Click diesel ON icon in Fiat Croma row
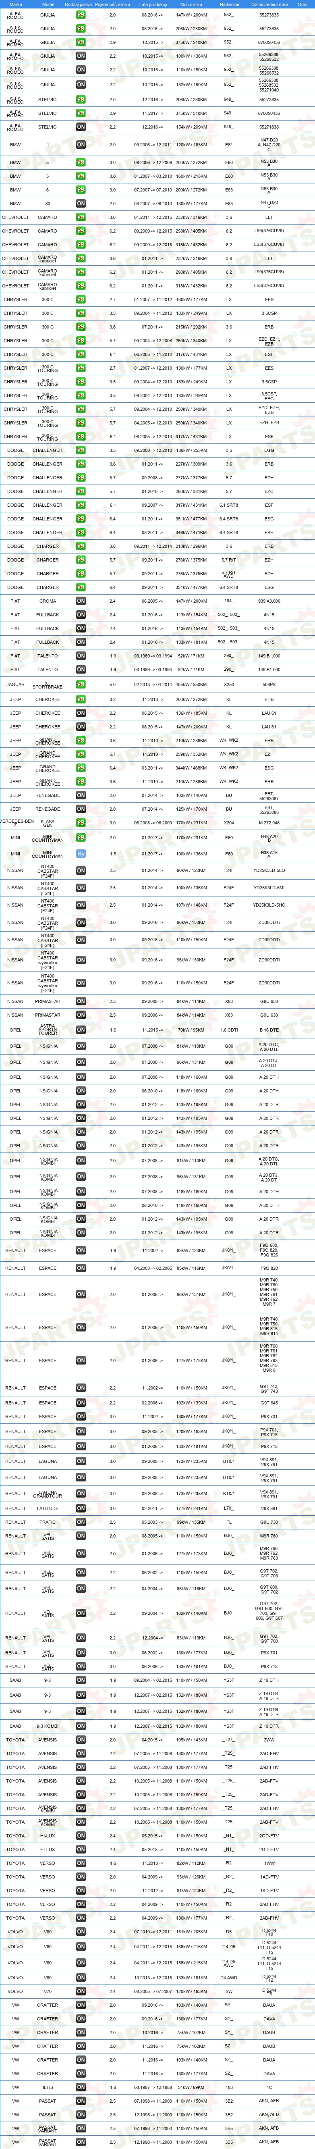Viewport: 315px width, 2149px height. [x=81, y=601]
